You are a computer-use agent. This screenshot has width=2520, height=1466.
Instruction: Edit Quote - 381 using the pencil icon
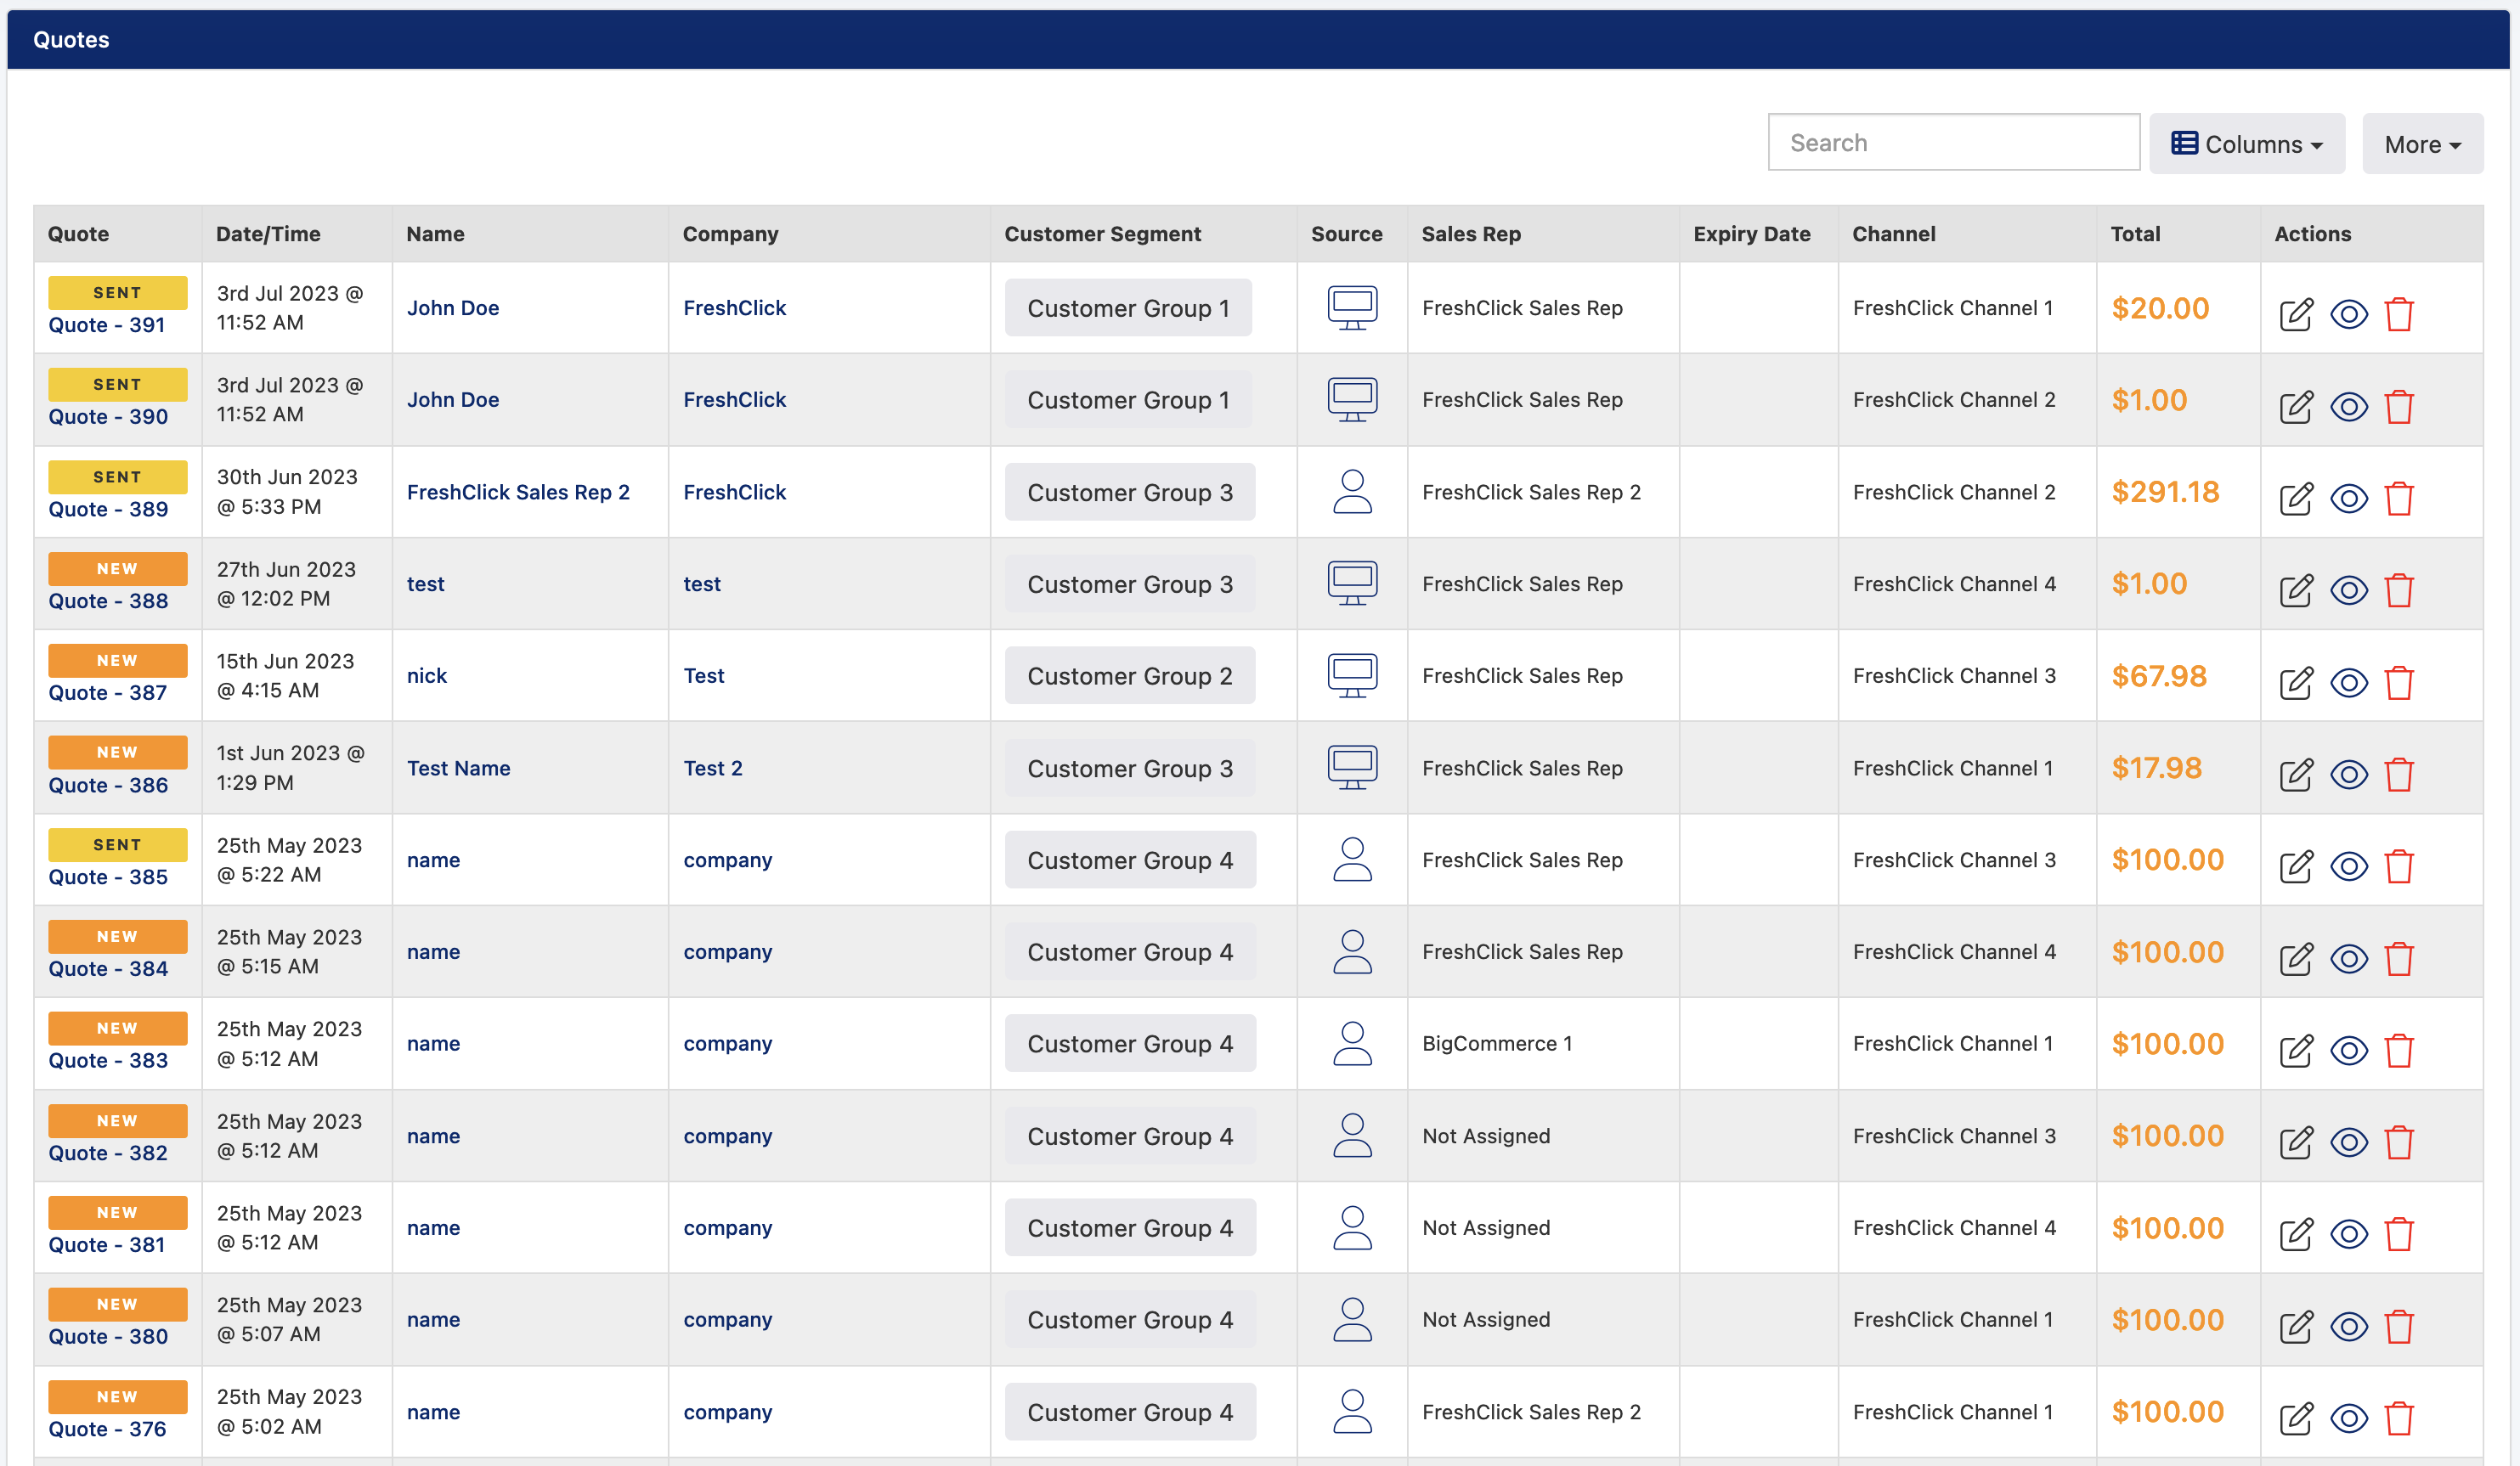(2296, 1234)
